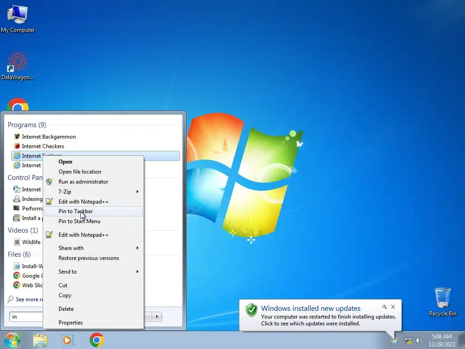The image size is (465, 349).
Task: Launch Windows Media Player from taskbar
Action: (x=68, y=340)
